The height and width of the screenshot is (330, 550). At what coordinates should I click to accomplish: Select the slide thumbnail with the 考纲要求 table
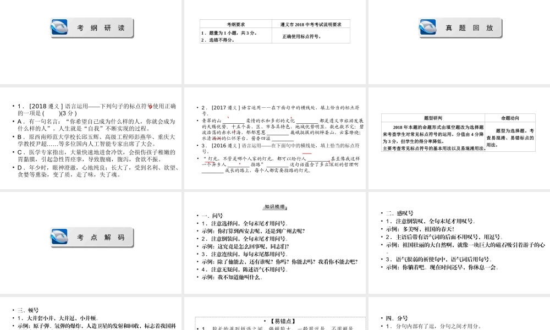coord(275,42)
